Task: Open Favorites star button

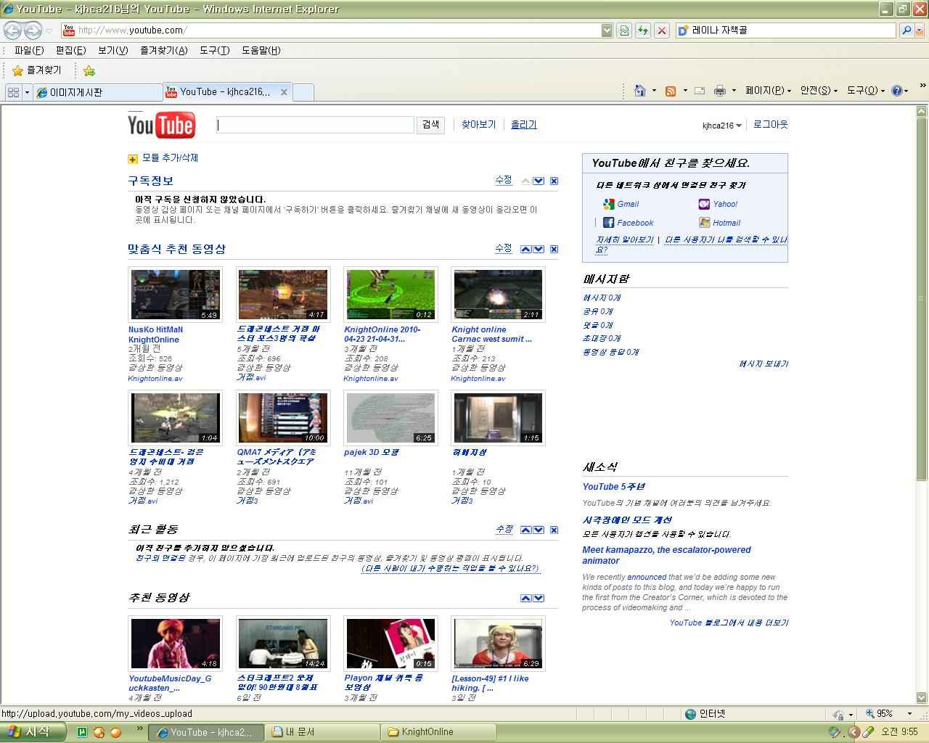Action: coord(37,70)
